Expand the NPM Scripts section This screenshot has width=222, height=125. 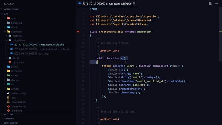[11, 123]
